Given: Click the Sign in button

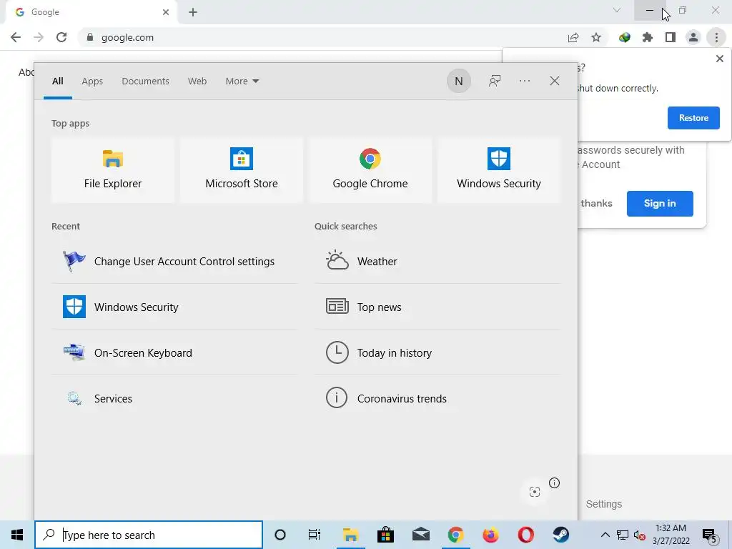Looking at the screenshot, I should tap(660, 204).
